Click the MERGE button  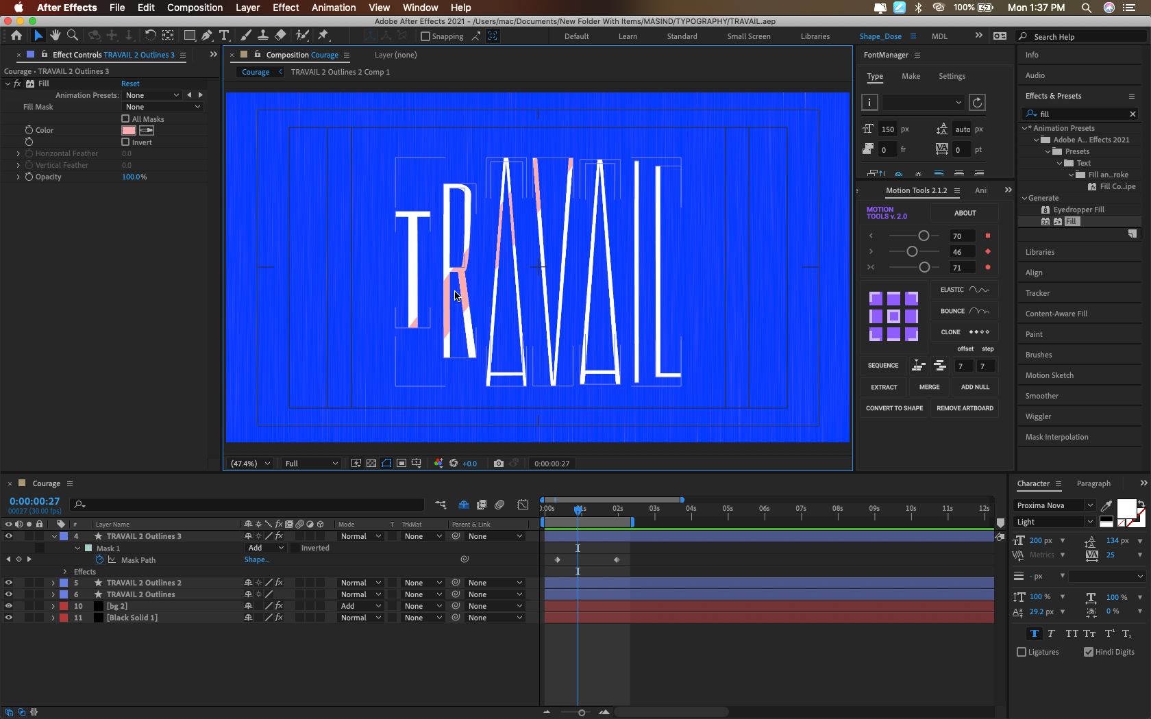click(x=929, y=387)
